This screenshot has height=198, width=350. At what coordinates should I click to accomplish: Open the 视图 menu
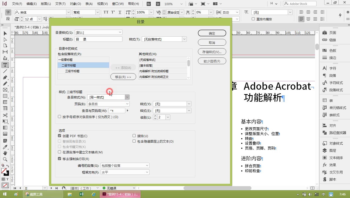(x=102, y=4)
